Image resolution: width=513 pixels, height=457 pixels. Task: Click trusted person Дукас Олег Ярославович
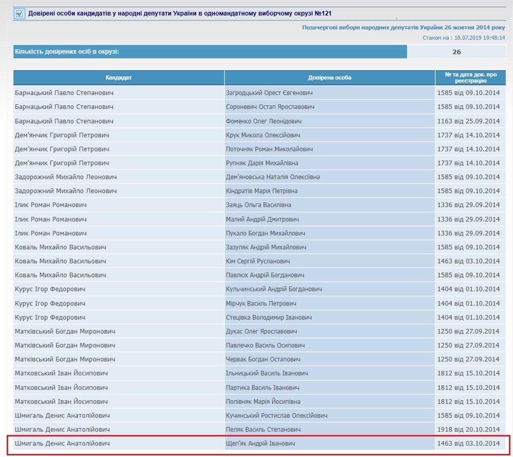(x=262, y=331)
